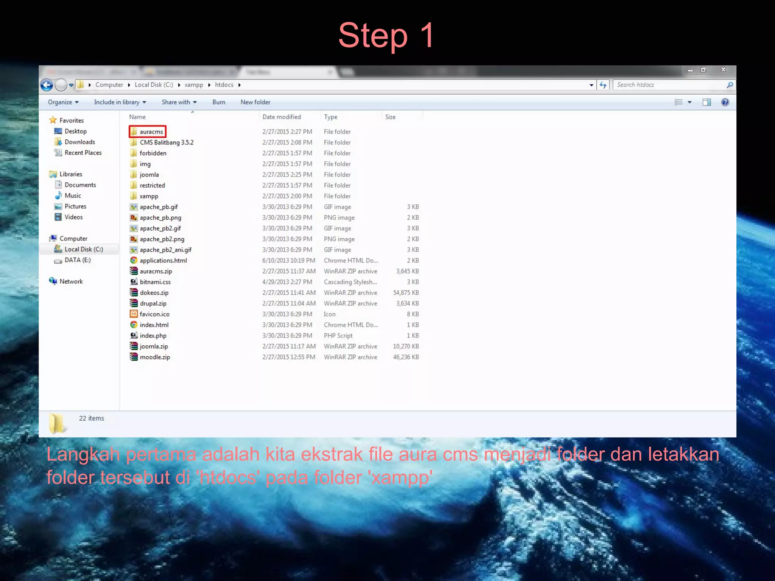Select the joomla folder icon
Viewport: 775px width, 581px height.
pos(134,174)
